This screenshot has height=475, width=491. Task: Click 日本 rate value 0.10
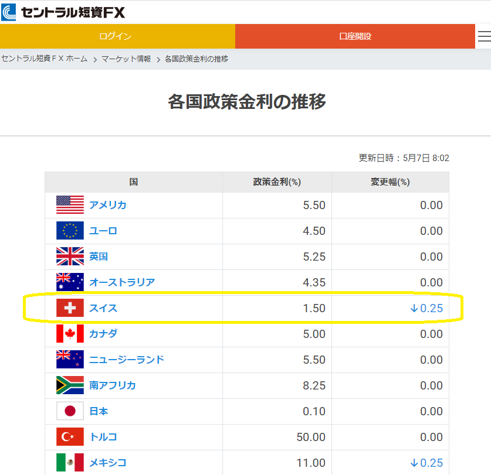pyautogui.click(x=314, y=411)
